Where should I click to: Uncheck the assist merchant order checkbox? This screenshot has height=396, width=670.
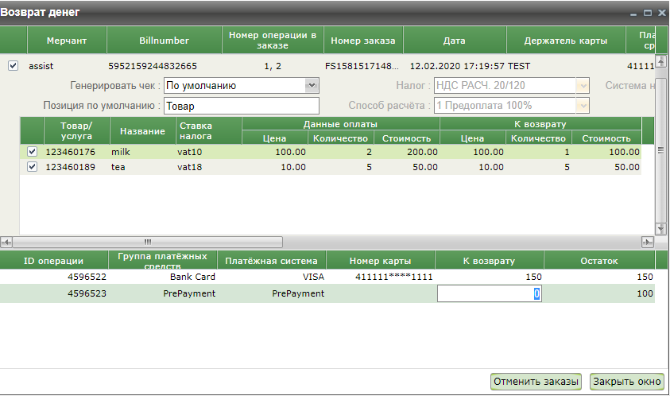point(13,66)
